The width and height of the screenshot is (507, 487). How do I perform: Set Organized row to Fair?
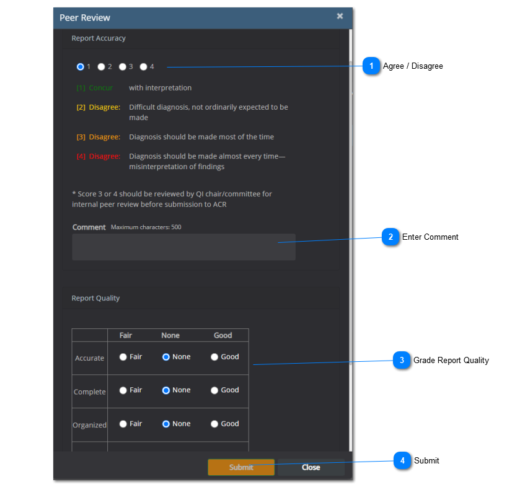(x=123, y=424)
